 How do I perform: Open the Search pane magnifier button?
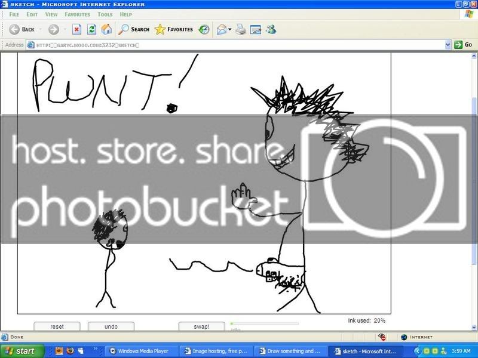[134, 29]
